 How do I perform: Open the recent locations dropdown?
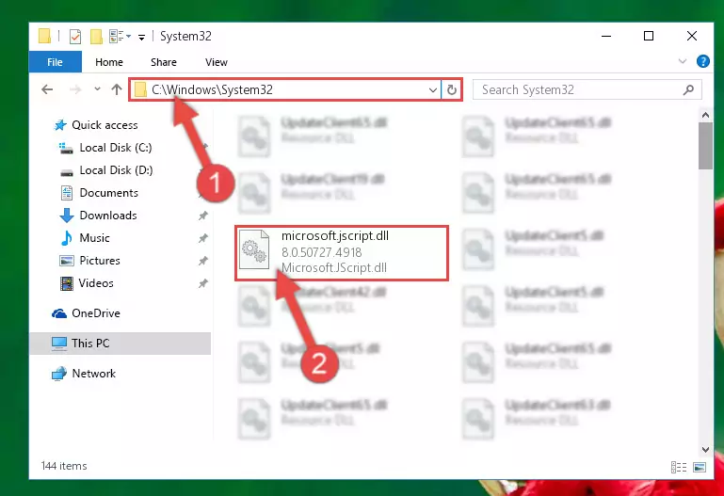[97, 89]
